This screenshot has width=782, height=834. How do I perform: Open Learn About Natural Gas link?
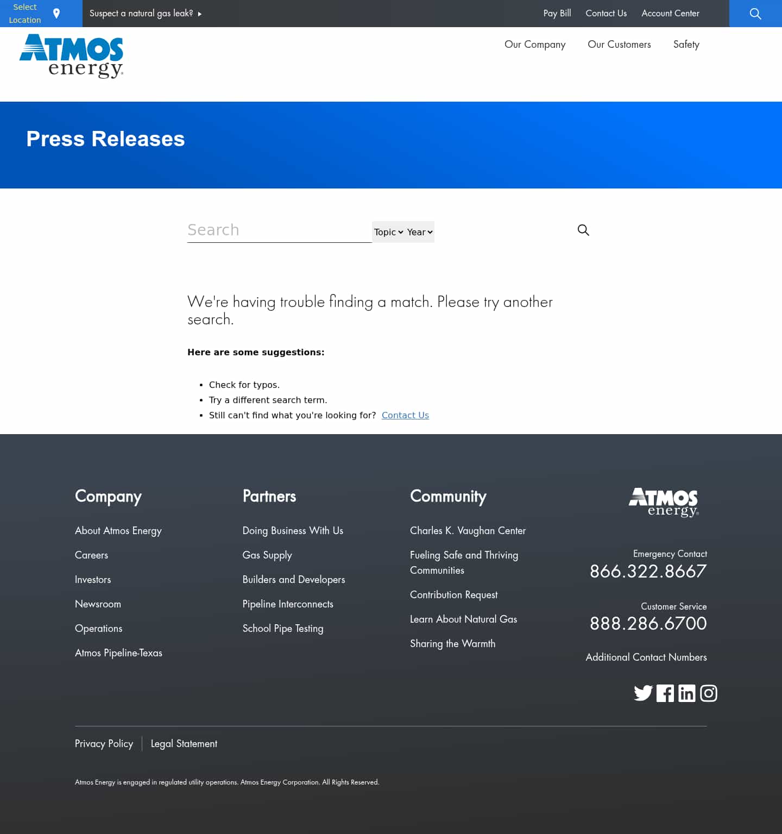(x=464, y=619)
